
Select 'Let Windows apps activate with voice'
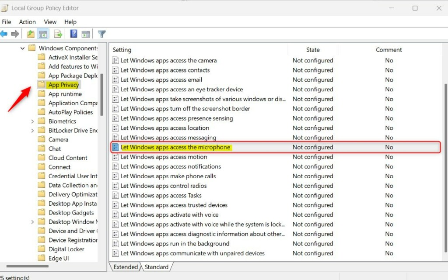(x=169, y=215)
